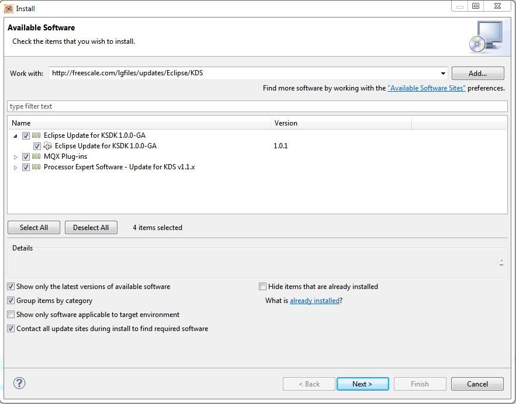The image size is (516, 404).
Task: Open the Available Software Sites link
Action: tap(427, 88)
